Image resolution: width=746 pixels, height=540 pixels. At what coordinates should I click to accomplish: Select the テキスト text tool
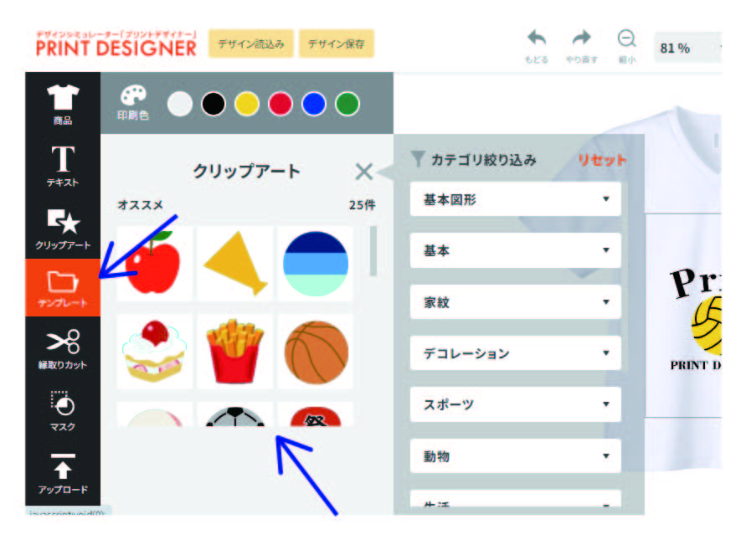63,165
